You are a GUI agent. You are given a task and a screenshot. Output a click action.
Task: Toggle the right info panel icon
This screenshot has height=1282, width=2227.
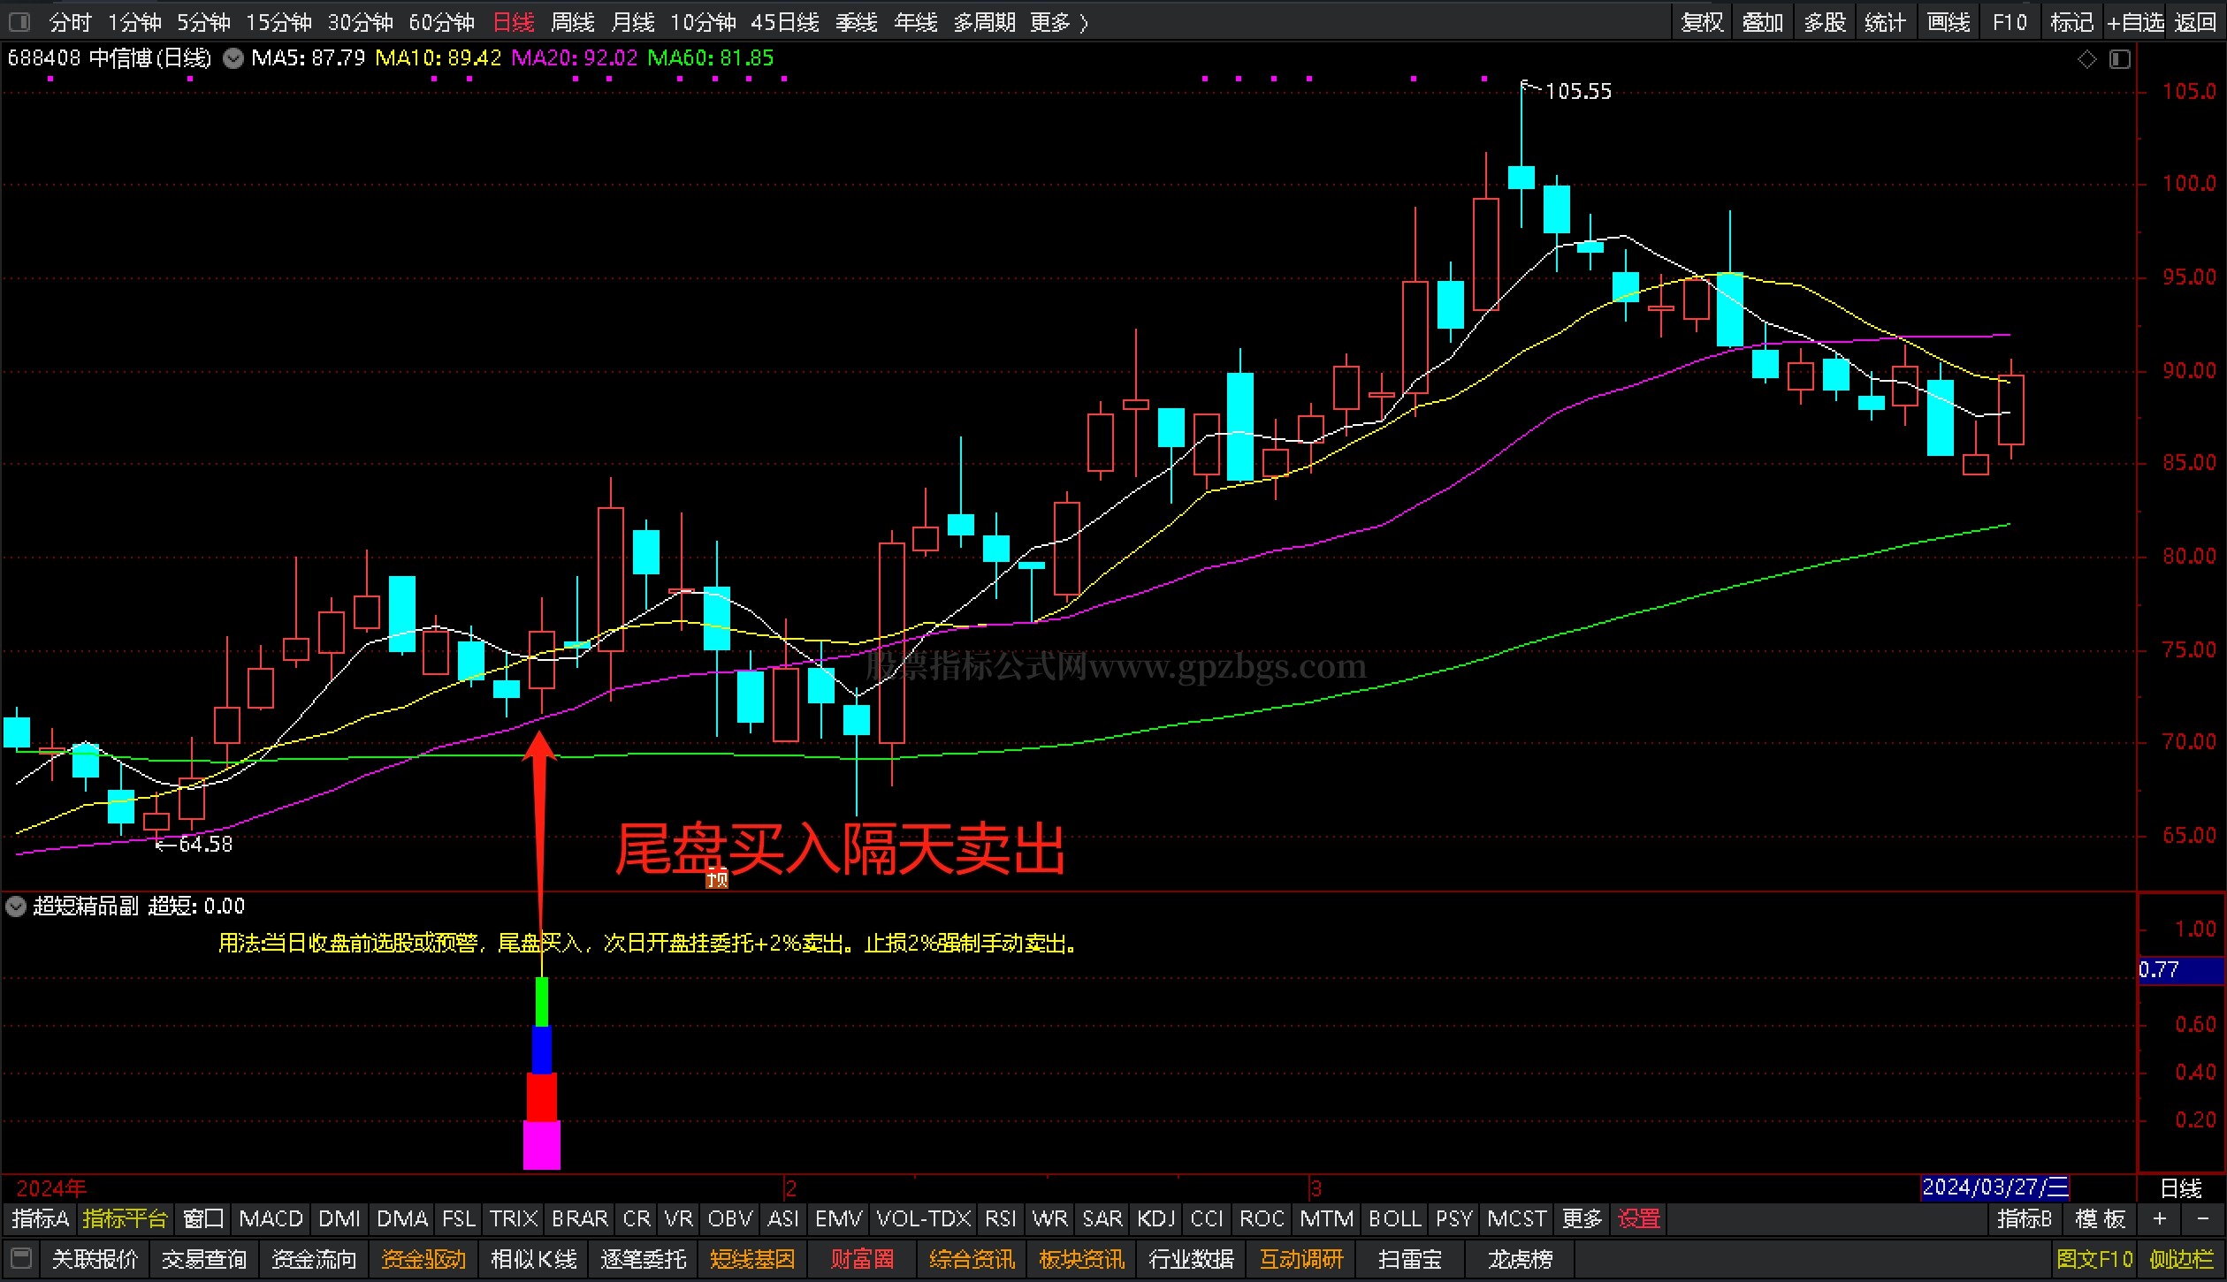[x=2119, y=59]
